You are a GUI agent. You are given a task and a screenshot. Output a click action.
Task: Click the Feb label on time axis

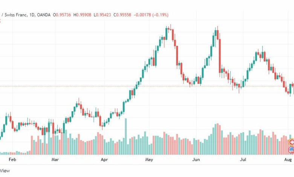click(12, 160)
